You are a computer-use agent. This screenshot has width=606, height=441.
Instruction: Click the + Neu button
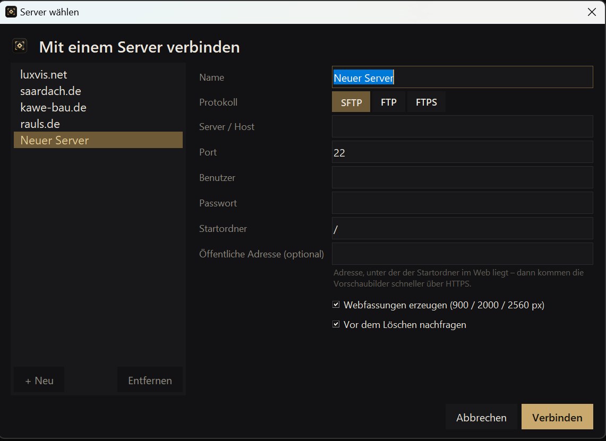click(39, 381)
